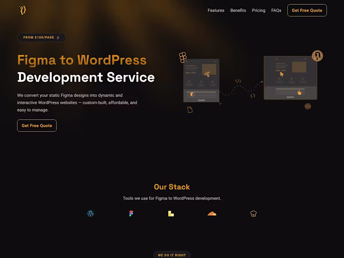Viewport: 344px width, 258px height.
Task: Click the Development Service heading
Action: [x=86, y=77]
